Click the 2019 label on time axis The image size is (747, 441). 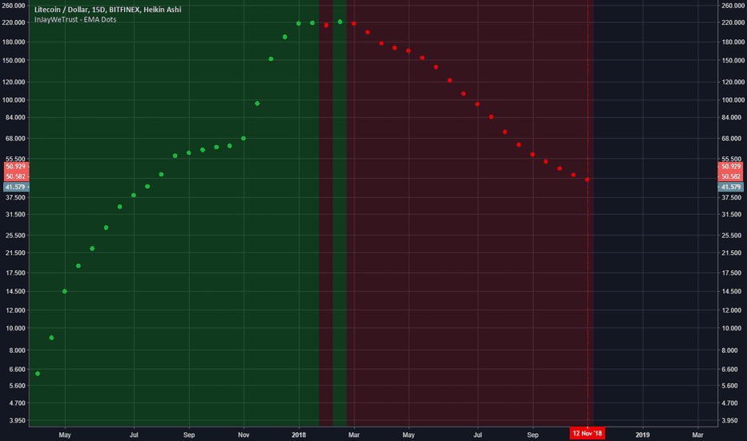coord(643,435)
